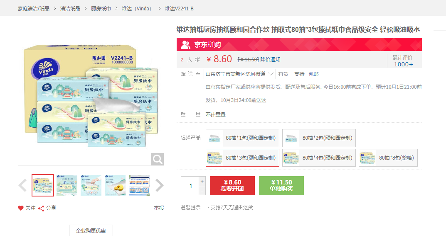446x245 pixels.
Task: Choose the 80抽*8包(整箱) option
Action: [388, 158]
